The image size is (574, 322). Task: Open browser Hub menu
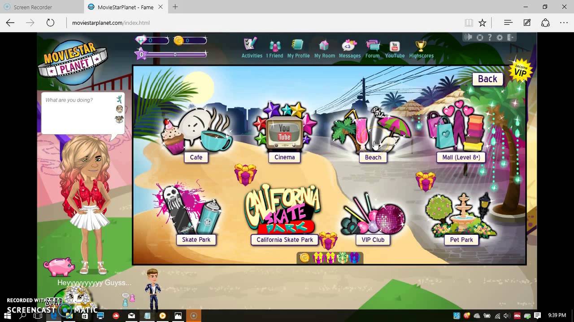point(508,23)
